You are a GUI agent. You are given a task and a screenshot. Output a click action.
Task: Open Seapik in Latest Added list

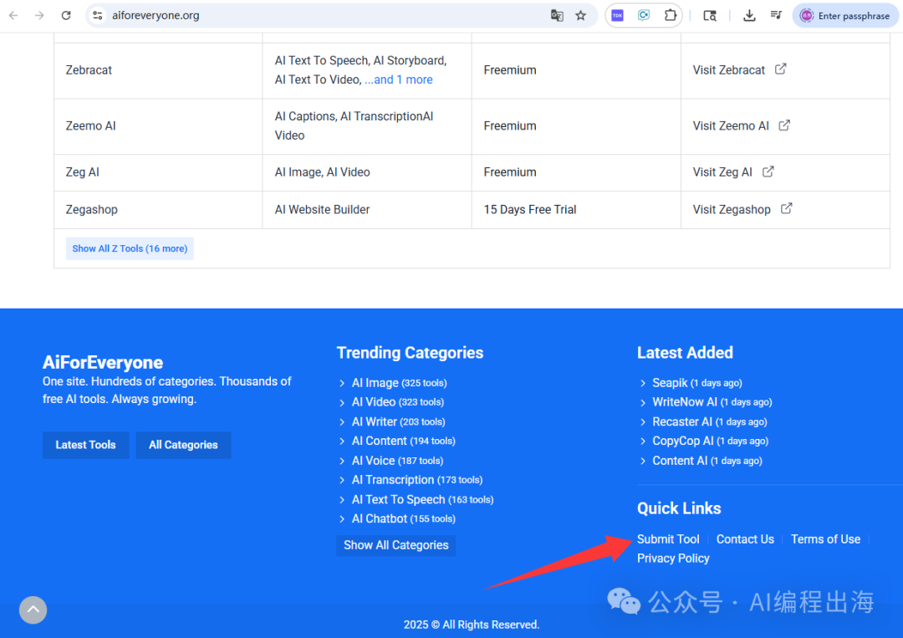click(670, 383)
